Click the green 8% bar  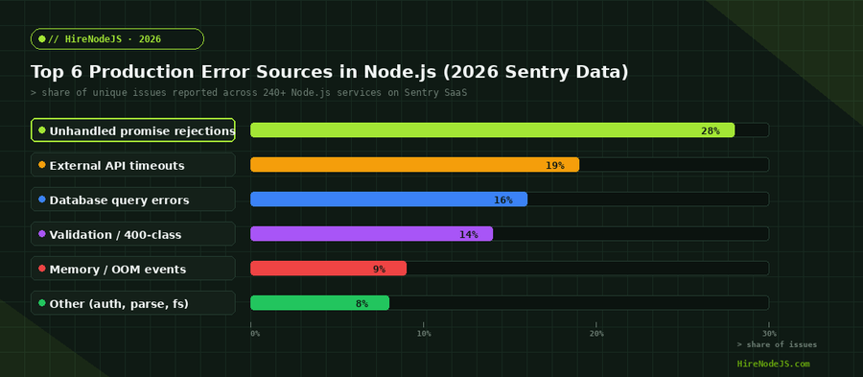(319, 303)
